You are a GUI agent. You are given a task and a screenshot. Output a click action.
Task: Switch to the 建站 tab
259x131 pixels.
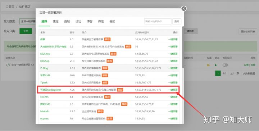coord(56,22)
